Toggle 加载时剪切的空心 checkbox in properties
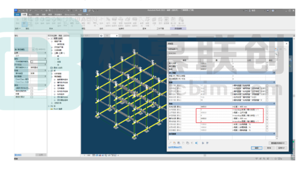 pyautogui.click(x=32, y=88)
